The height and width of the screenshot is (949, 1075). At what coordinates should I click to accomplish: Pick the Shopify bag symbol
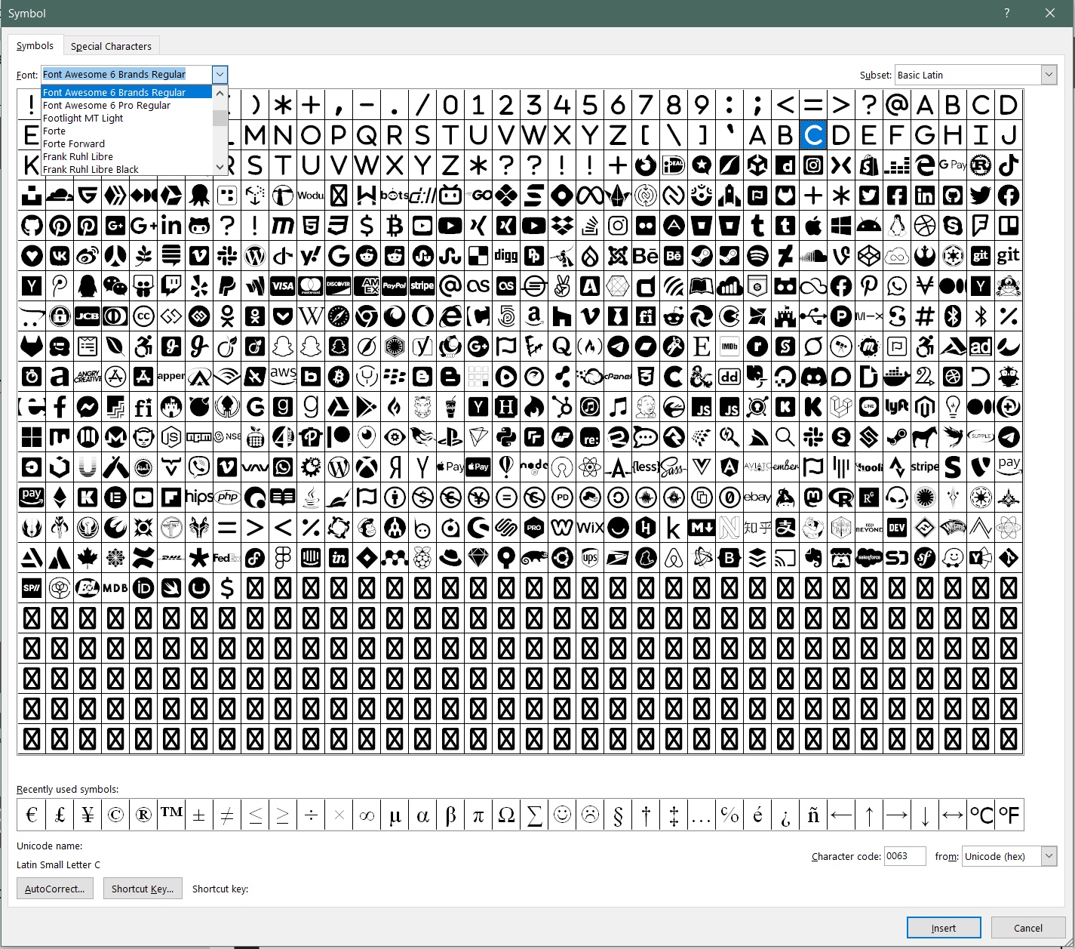pos(869,165)
